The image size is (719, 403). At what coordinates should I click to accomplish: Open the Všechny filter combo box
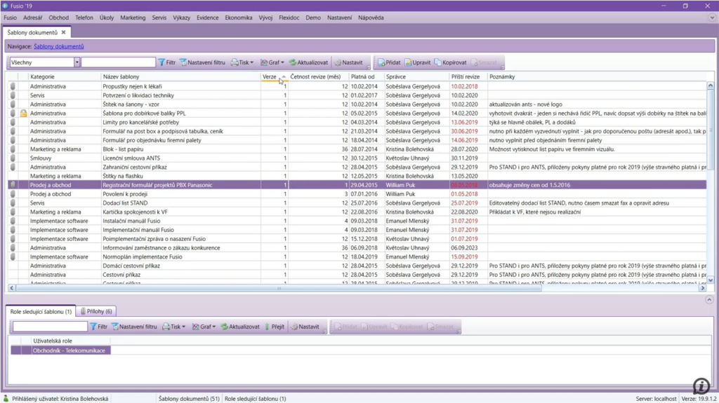pos(77,62)
